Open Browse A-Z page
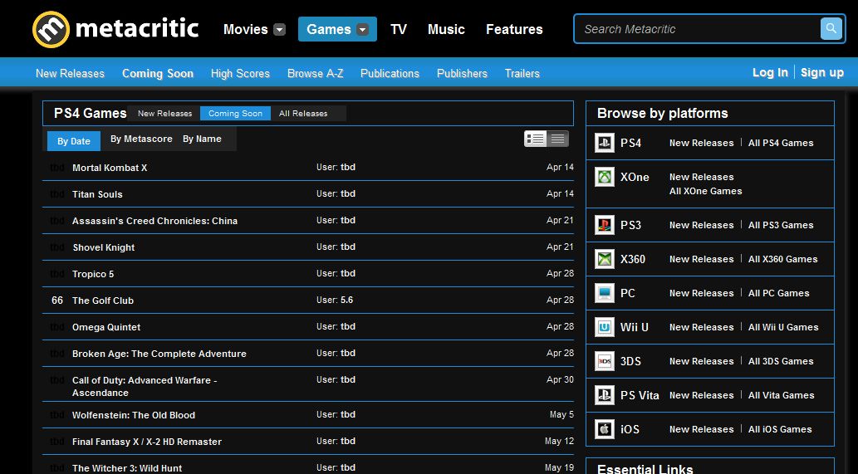 [315, 73]
